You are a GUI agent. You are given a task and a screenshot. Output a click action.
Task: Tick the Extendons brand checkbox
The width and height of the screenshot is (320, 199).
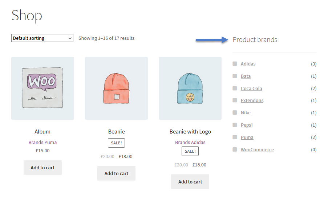pyautogui.click(x=235, y=100)
